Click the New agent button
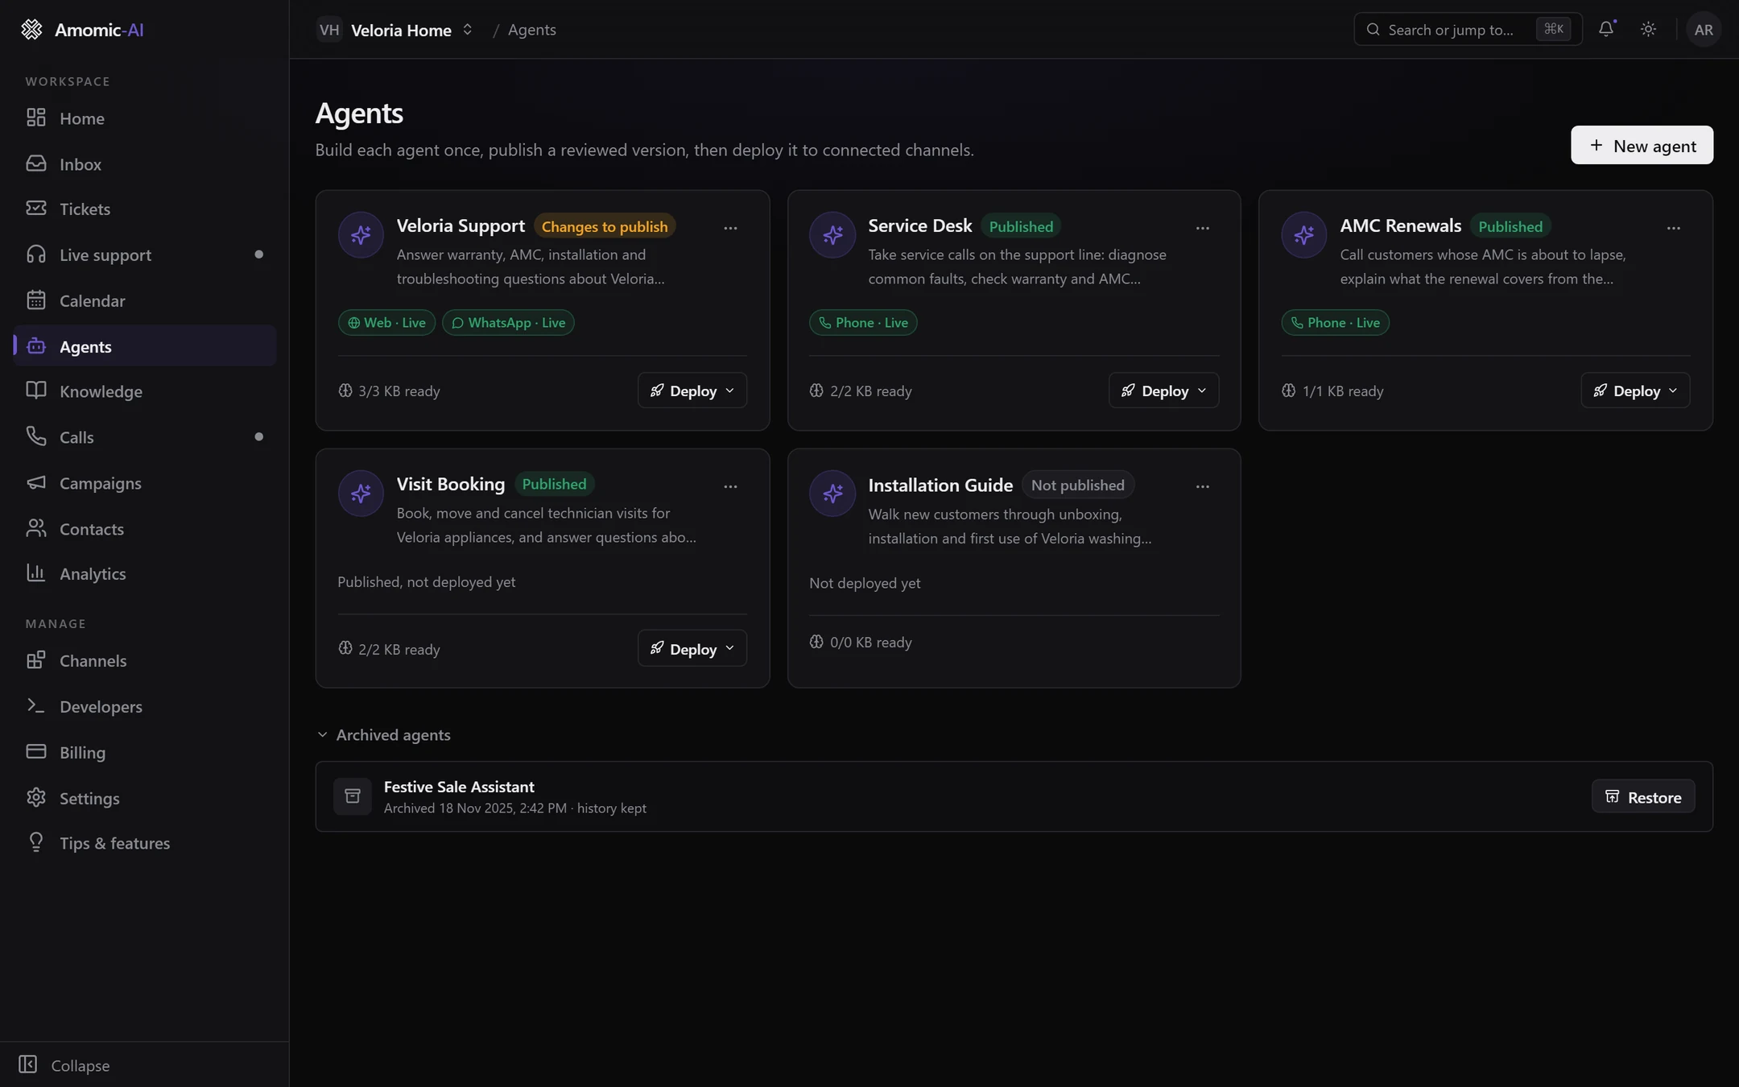Image resolution: width=1739 pixels, height=1087 pixels. pyautogui.click(x=1642, y=145)
